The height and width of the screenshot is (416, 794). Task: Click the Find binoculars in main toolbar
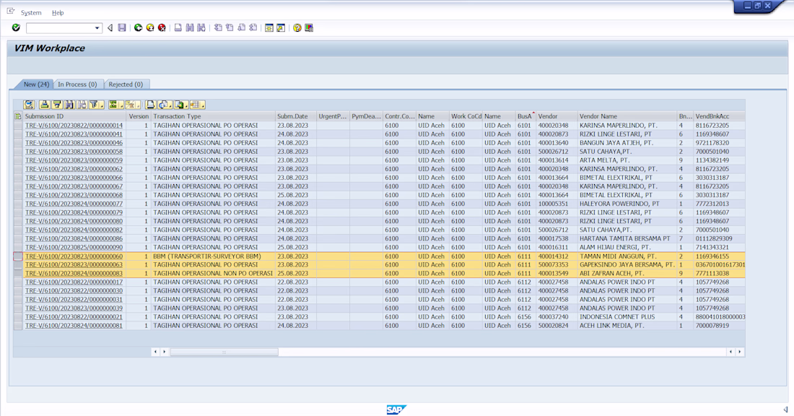(x=190, y=27)
